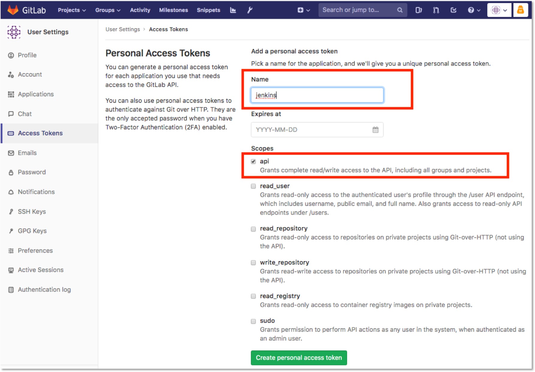Select GPG Keys from sidebar
The height and width of the screenshot is (372, 535).
click(32, 231)
